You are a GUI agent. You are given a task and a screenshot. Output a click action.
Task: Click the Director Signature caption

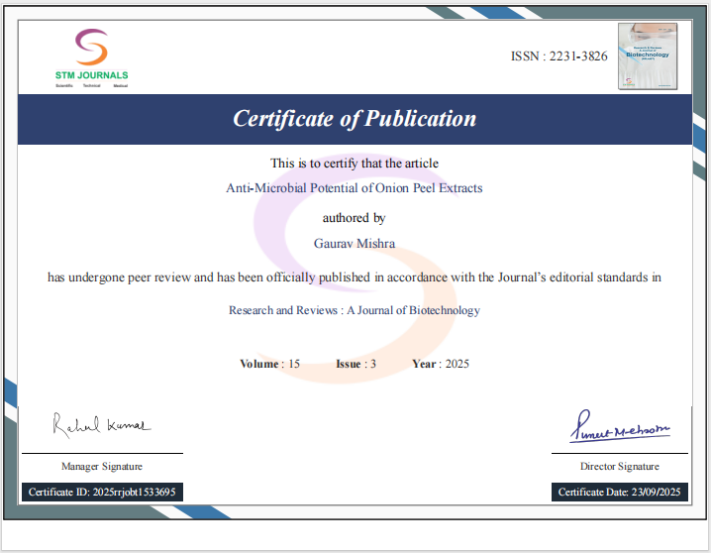(x=619, y=466)
